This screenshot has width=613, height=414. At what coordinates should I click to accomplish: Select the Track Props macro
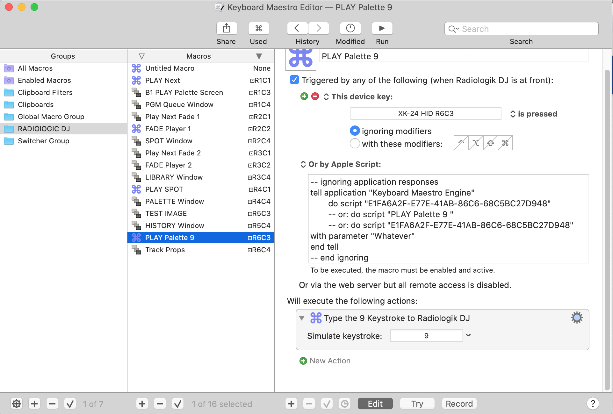[x=201, y=250]
